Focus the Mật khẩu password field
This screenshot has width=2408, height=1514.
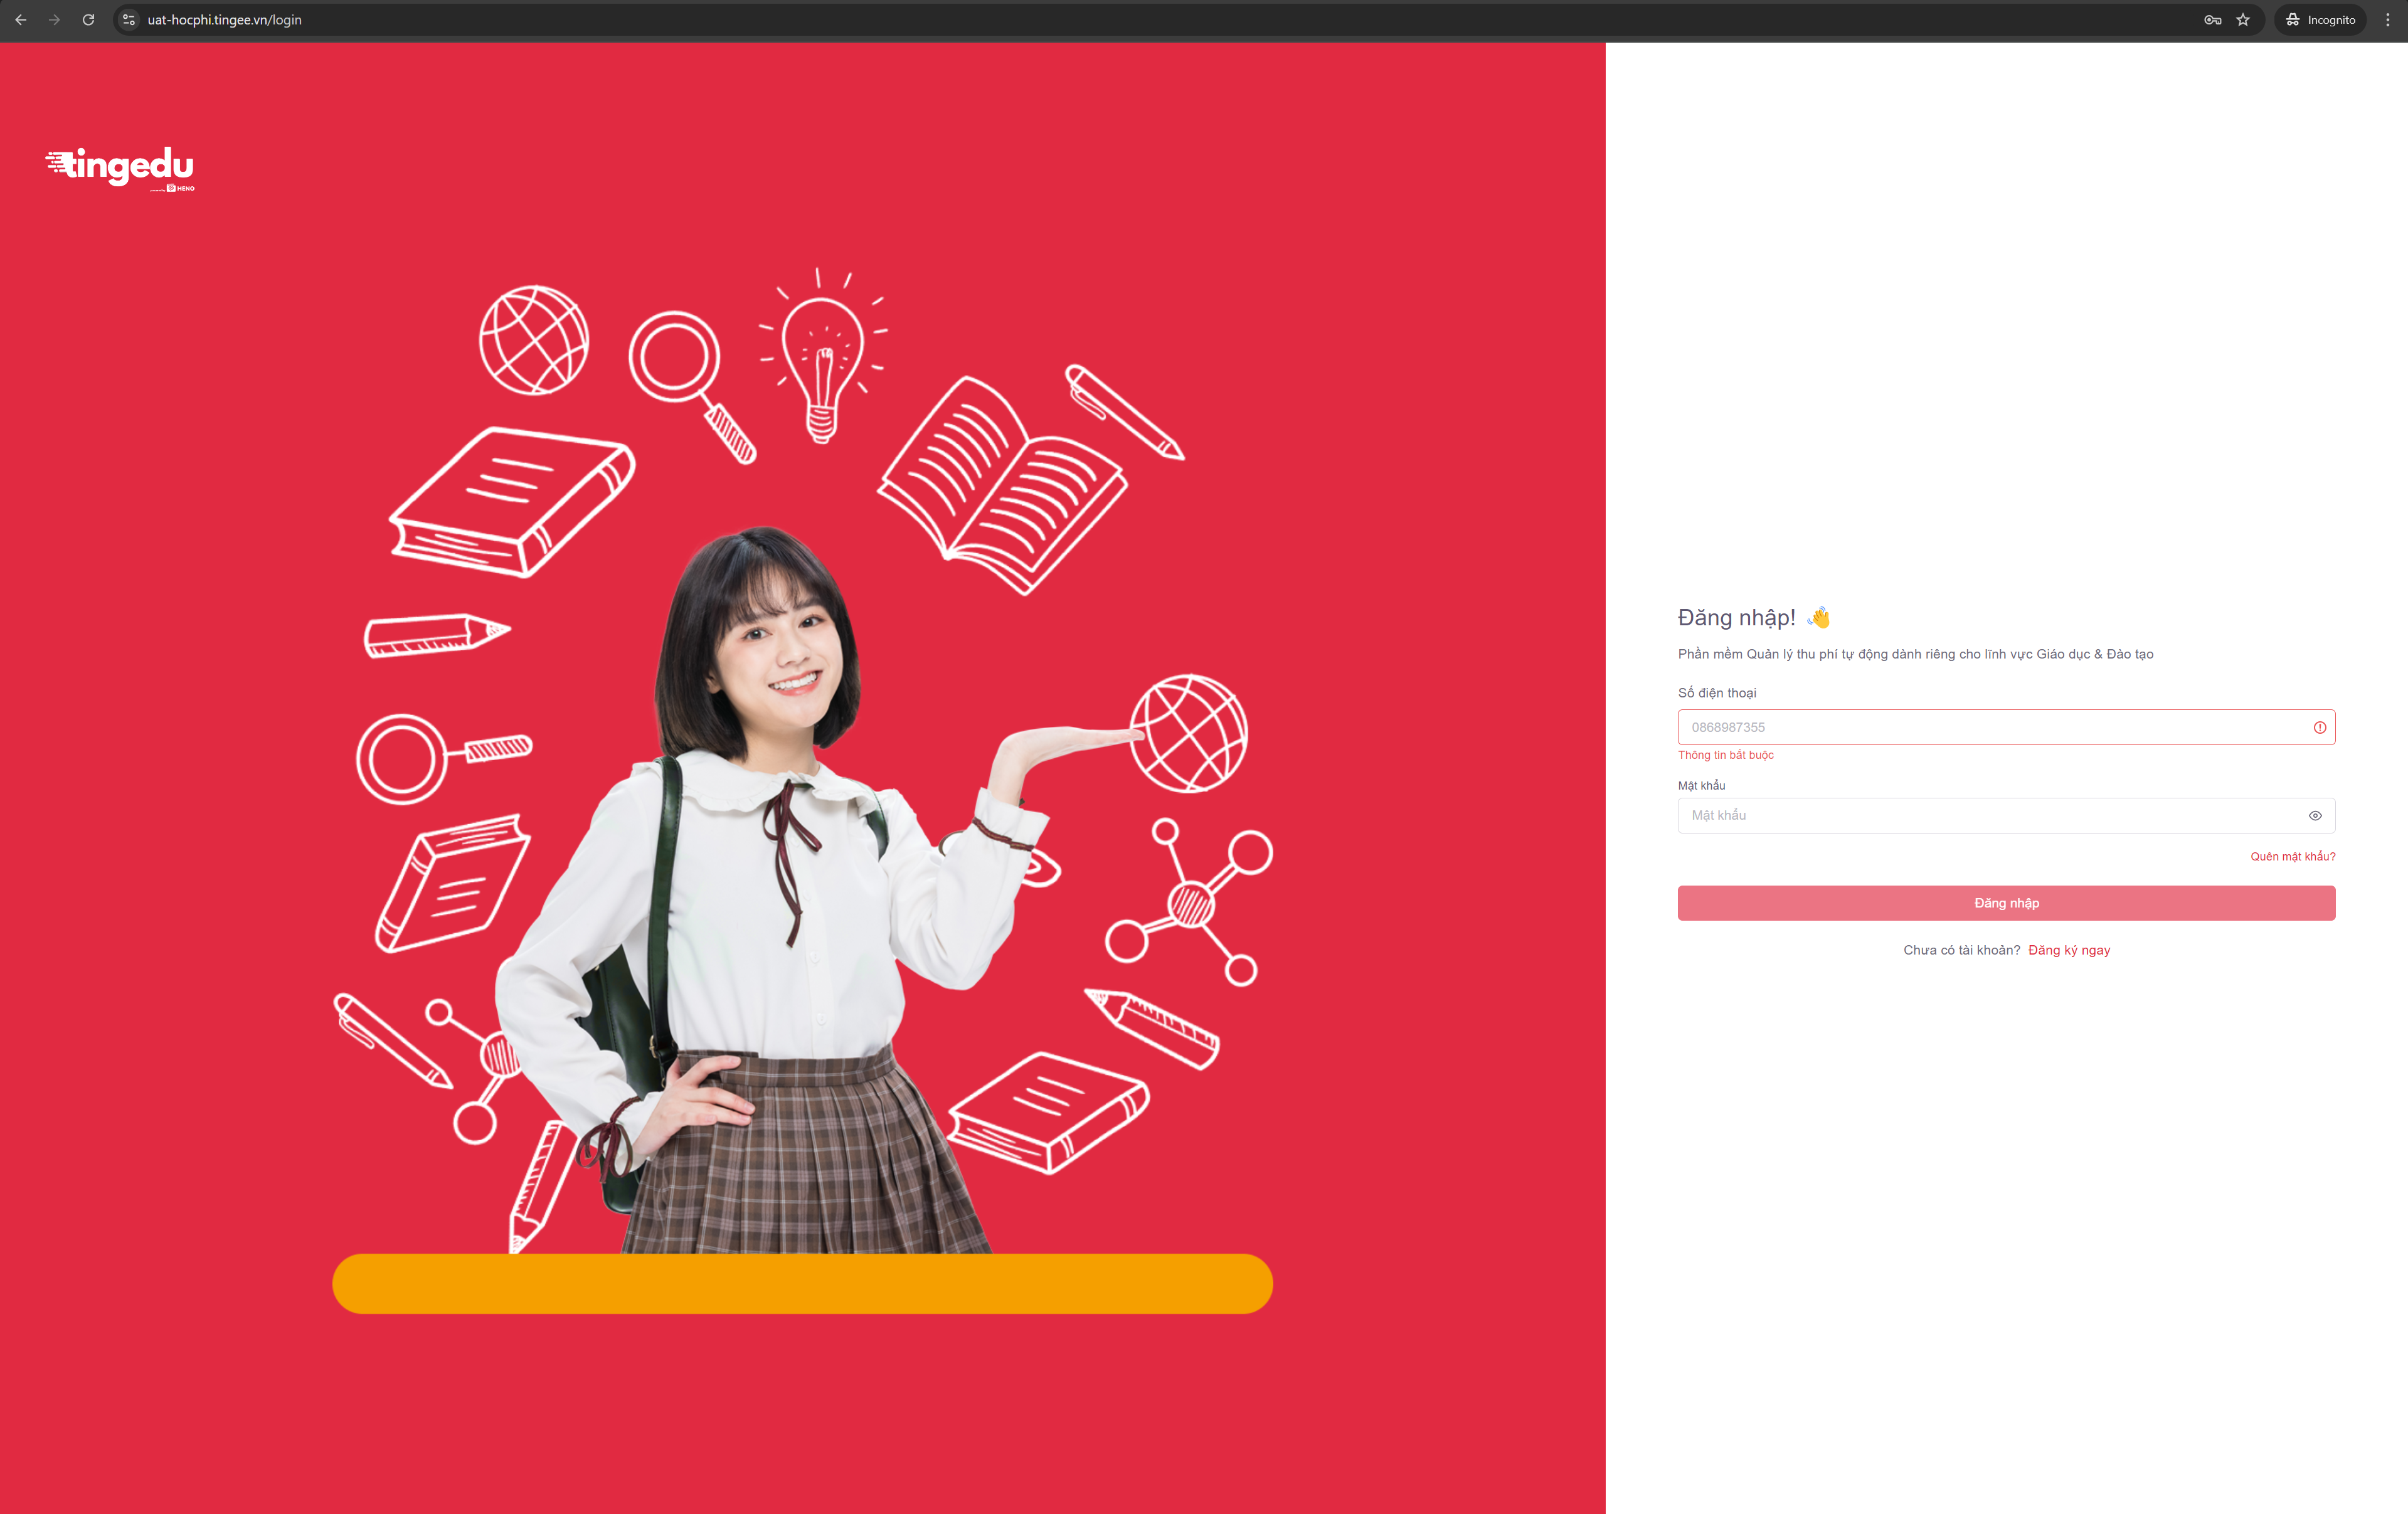(1990, 815)
